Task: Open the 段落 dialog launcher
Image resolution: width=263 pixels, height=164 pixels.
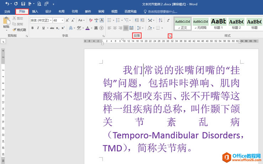Action: tap(170, 36)
